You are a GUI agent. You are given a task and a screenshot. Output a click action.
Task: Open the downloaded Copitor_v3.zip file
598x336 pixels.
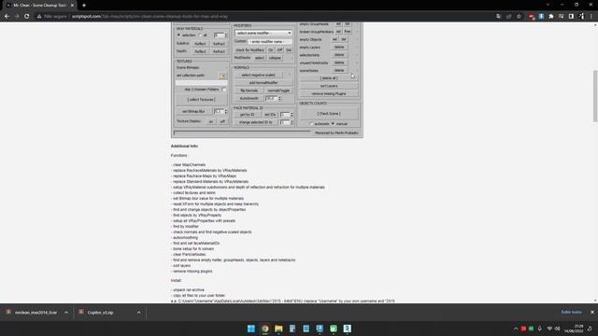tap(100, 313)
